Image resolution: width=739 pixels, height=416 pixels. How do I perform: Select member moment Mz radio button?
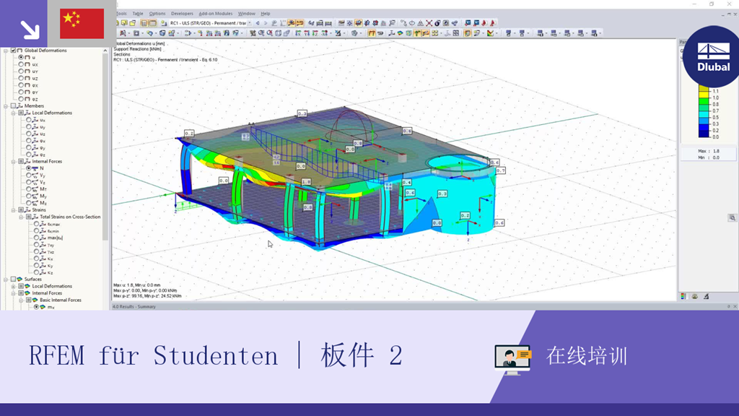(29, 203)
